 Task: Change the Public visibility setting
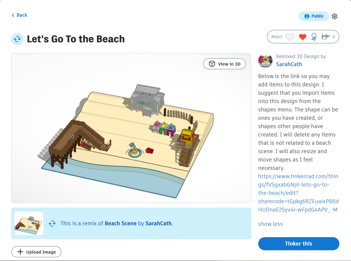coord(314,16)
